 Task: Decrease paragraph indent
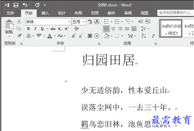click(x=141, y=21)
